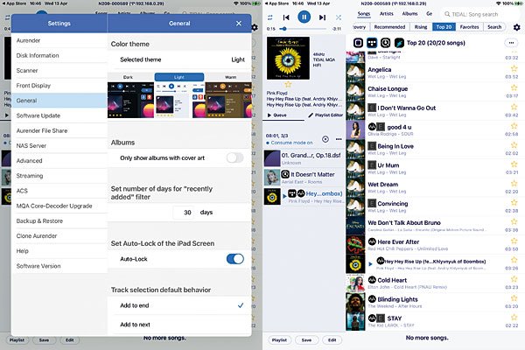This screenshot has width=525, height=350.
Task: Open MQA Core-Decoder Upgrade settings
Action: click(x=59, y=206)
